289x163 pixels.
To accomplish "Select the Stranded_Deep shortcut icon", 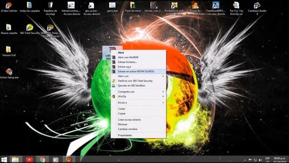I will point(50,31).
